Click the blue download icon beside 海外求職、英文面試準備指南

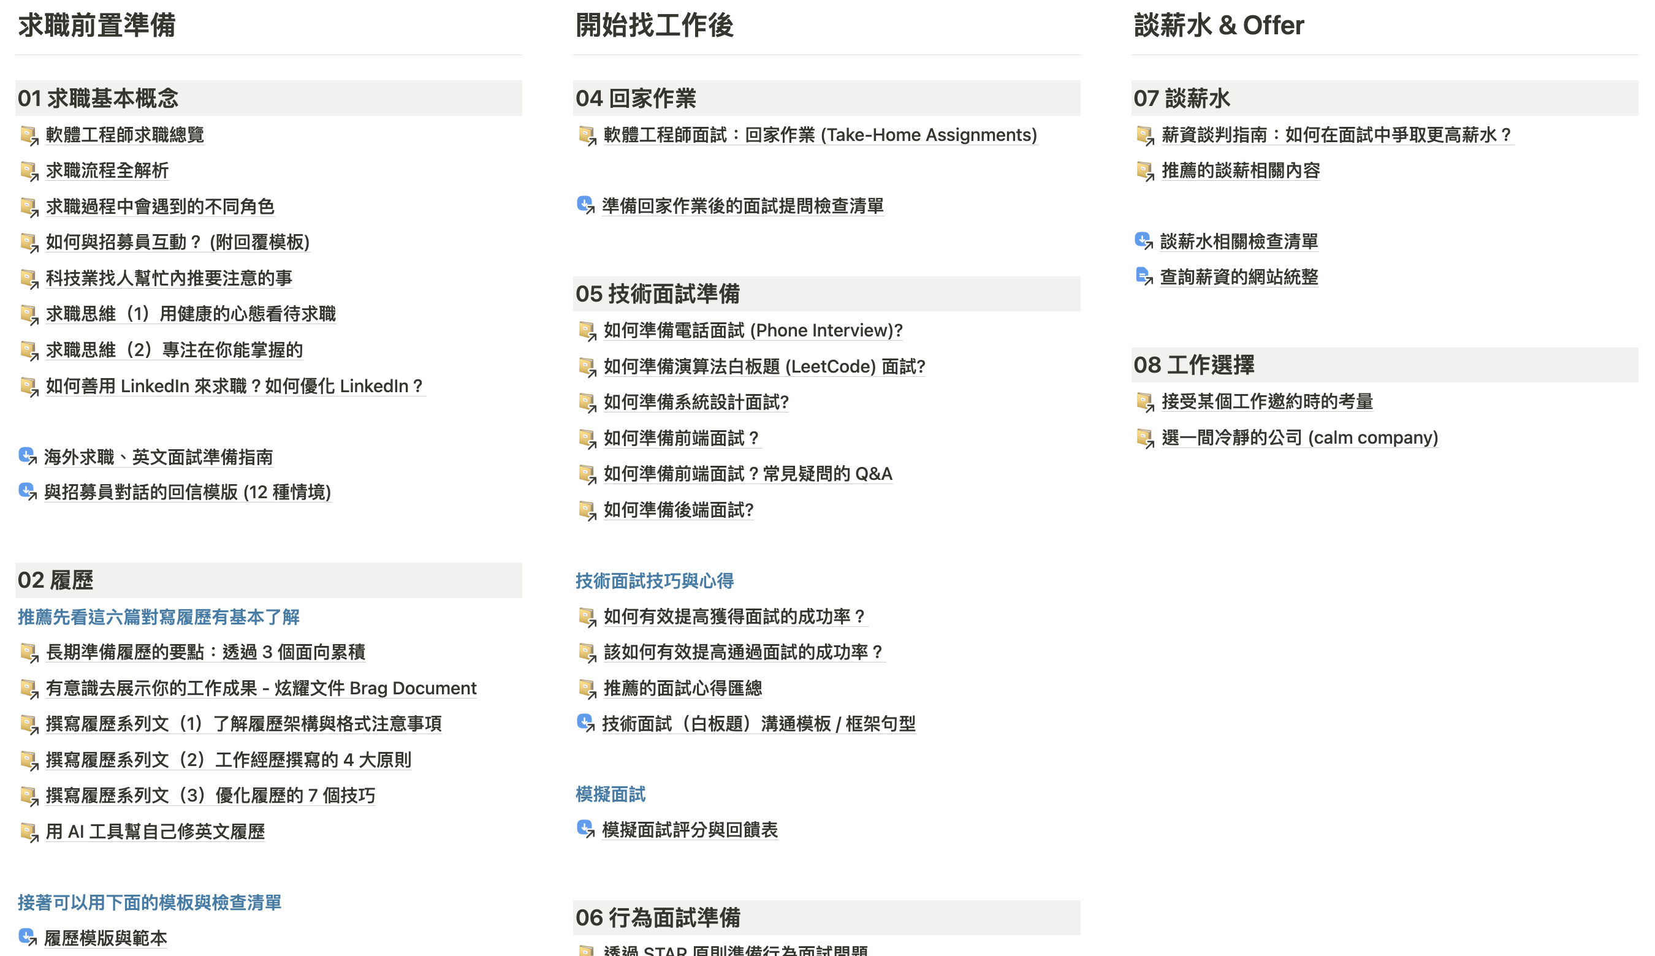coord(28,457)
